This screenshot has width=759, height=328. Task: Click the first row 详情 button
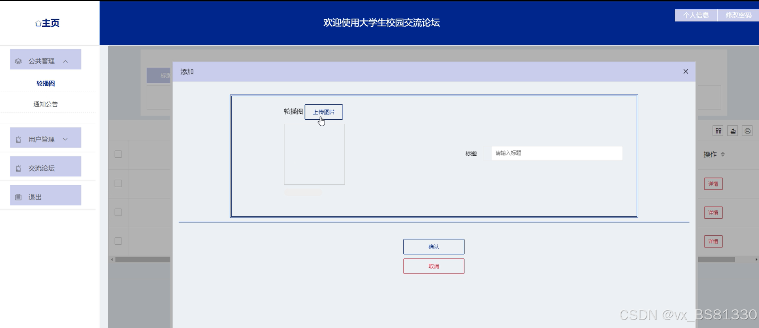(713, 184)
